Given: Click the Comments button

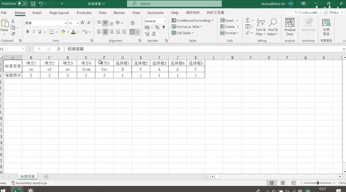Looking at the screenshot, I should 306,13.
